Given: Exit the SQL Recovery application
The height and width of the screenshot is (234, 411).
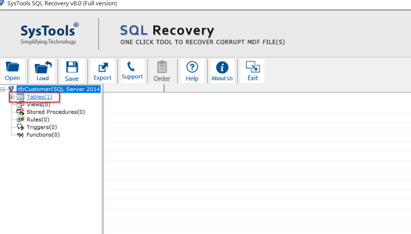Looking at the screenshot, I should [x=253, y=71].
